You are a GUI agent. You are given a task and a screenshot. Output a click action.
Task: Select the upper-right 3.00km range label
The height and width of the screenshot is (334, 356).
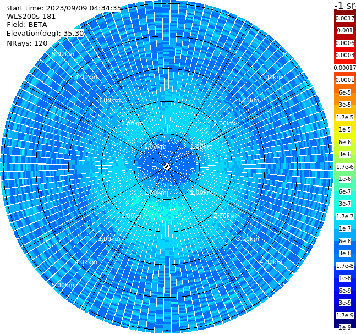pos(248,100)
